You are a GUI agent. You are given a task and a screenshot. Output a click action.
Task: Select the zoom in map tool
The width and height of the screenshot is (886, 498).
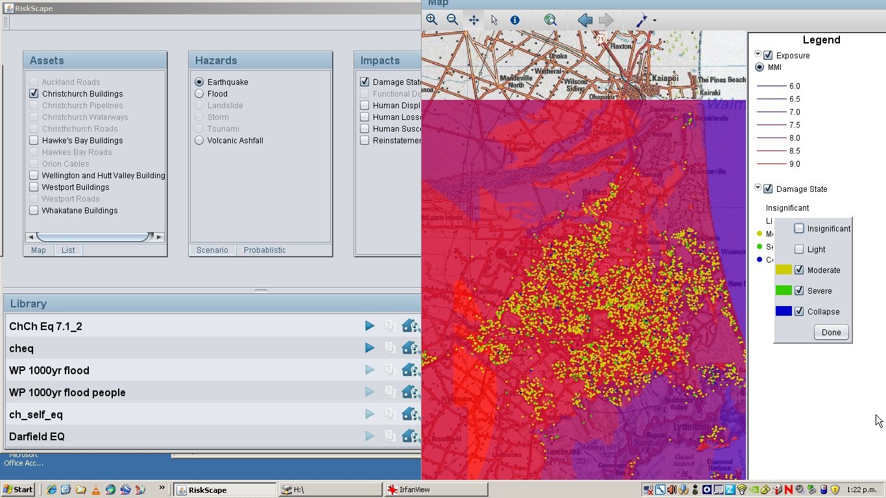click(432, 20)
